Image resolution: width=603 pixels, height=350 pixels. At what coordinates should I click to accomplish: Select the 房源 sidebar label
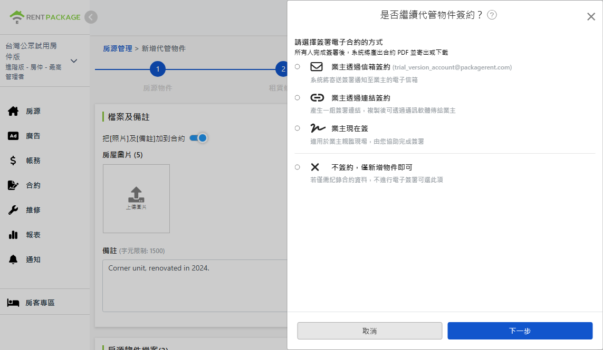coord(33,111)
